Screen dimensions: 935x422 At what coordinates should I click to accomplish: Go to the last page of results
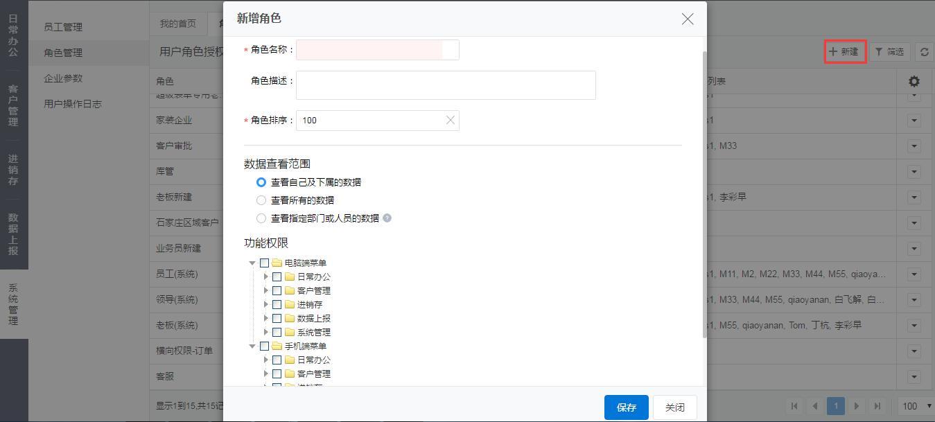877,406
